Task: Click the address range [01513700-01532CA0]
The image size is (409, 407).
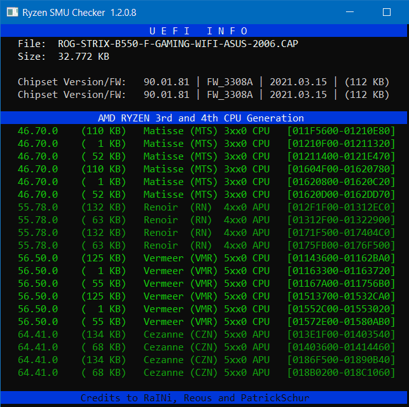Action: [341, 296]
